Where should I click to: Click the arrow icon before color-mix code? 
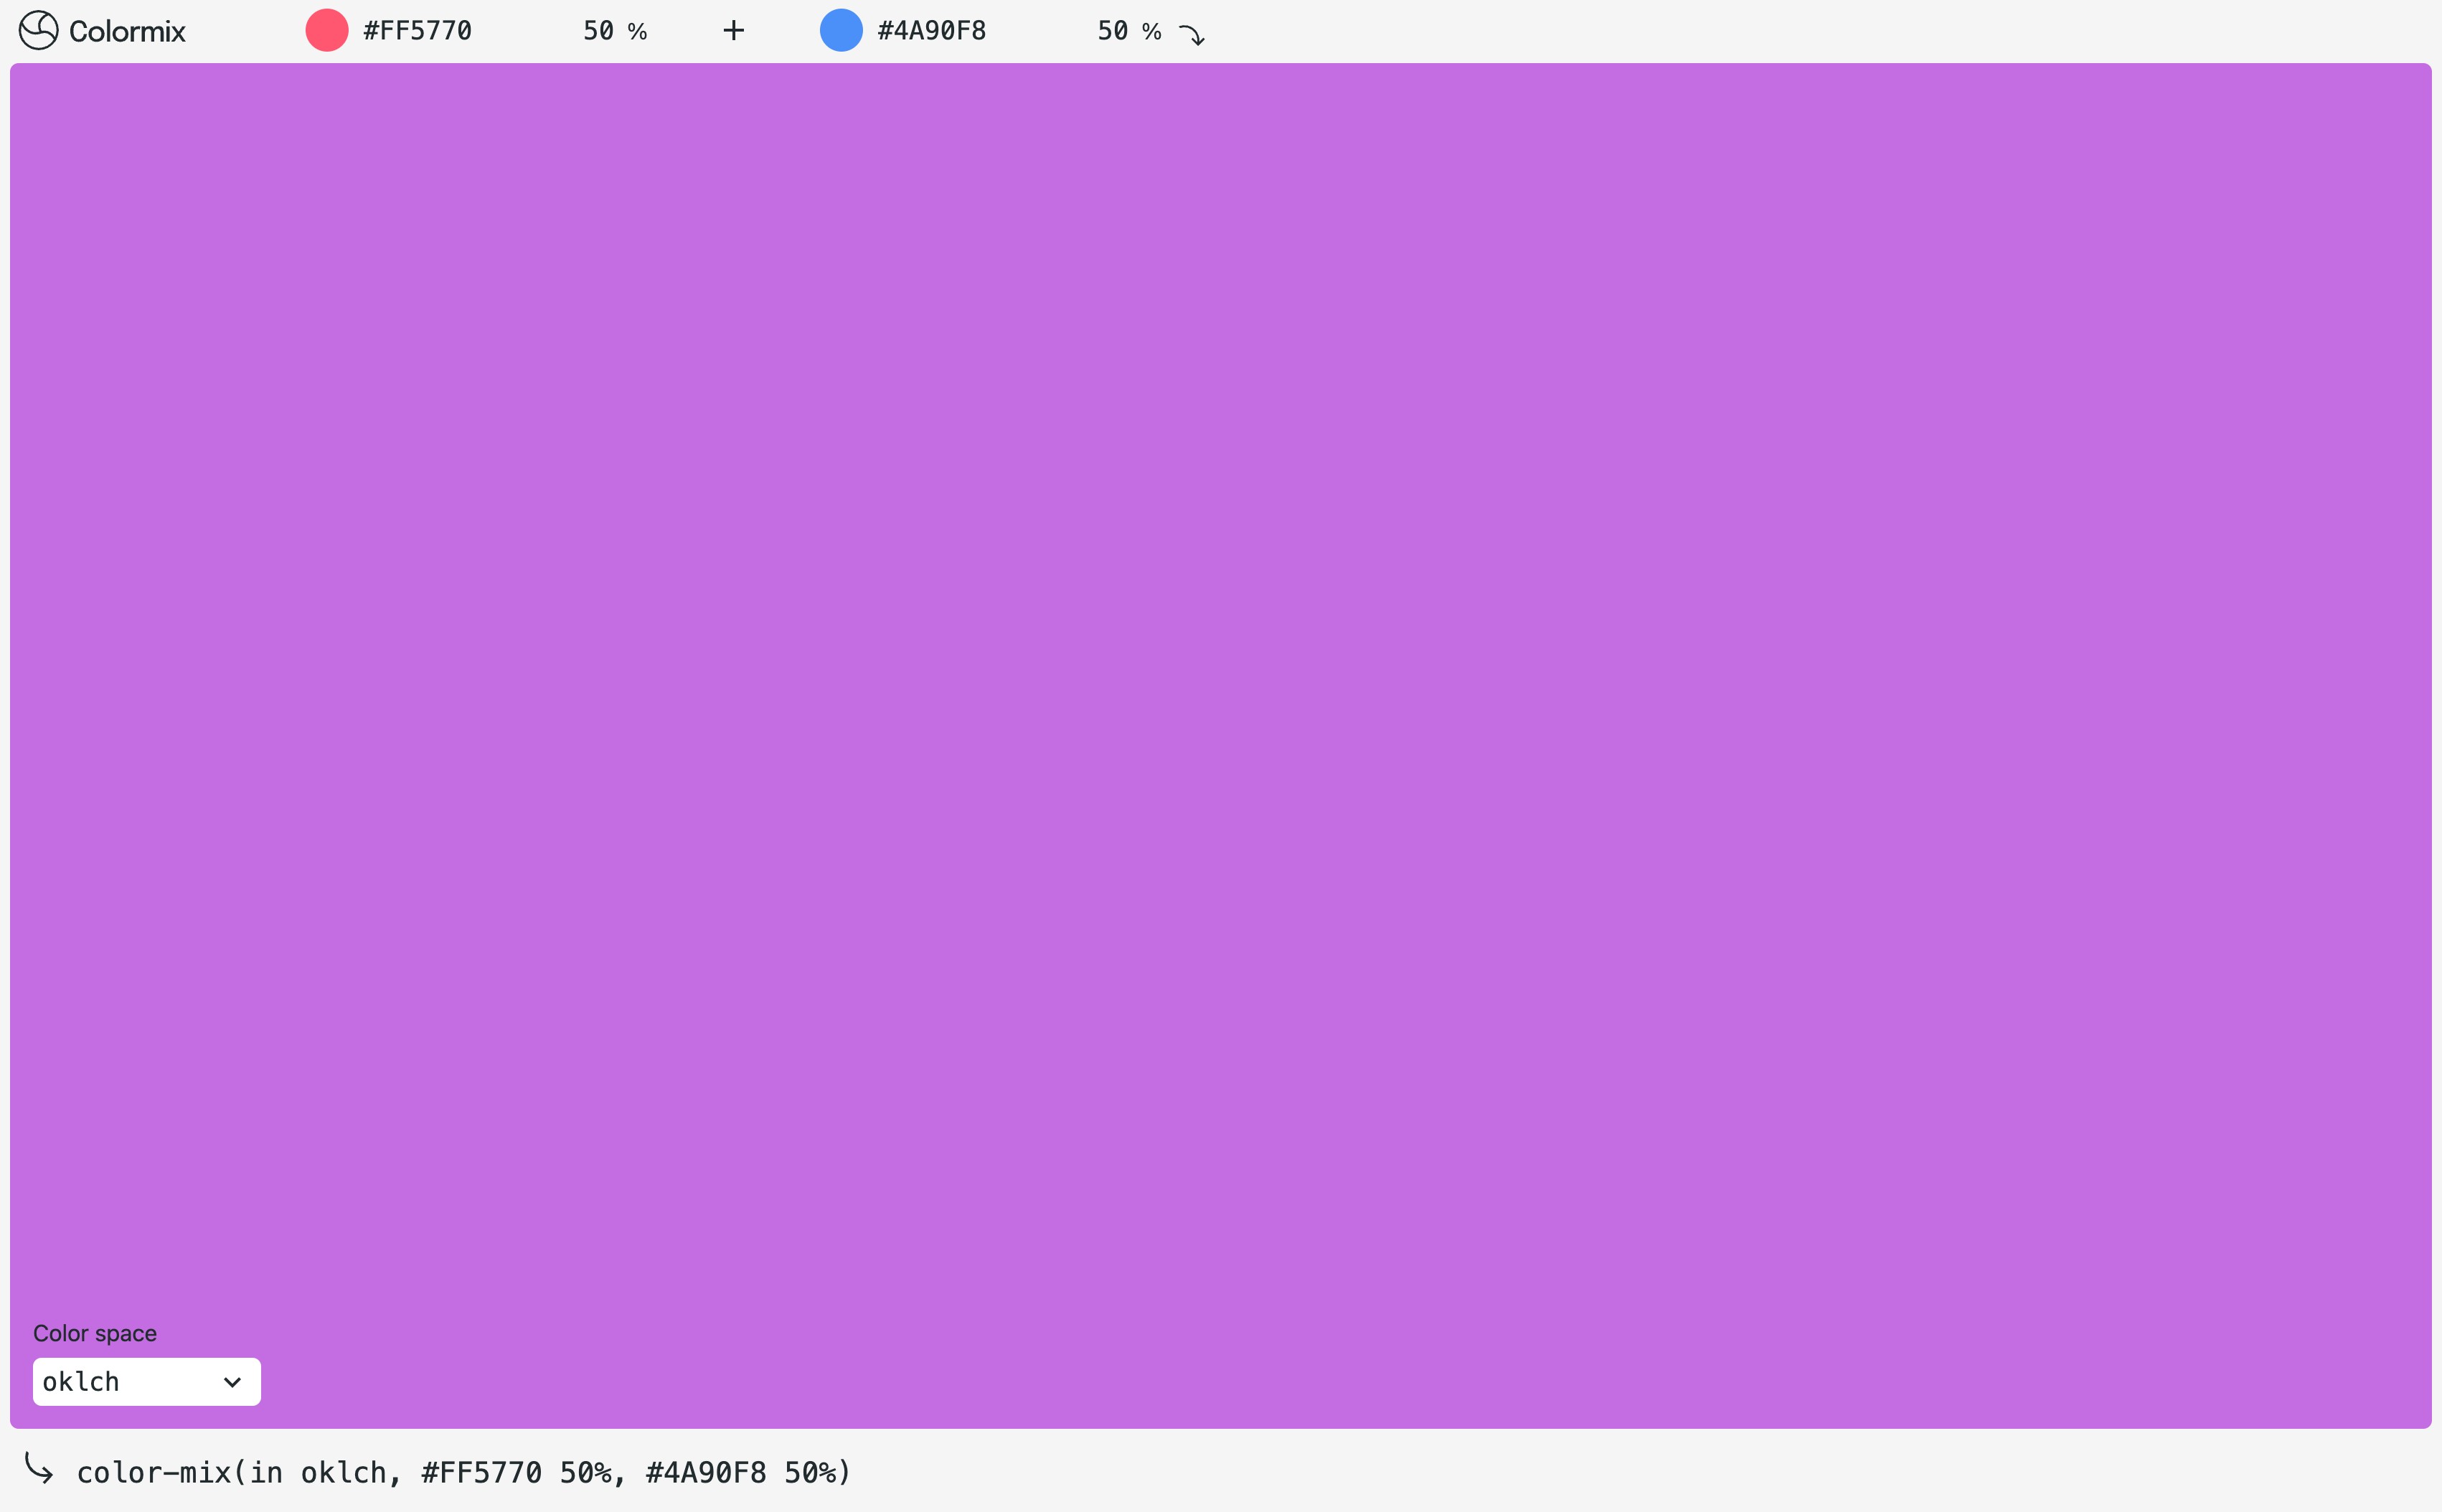click(39, 1467)
